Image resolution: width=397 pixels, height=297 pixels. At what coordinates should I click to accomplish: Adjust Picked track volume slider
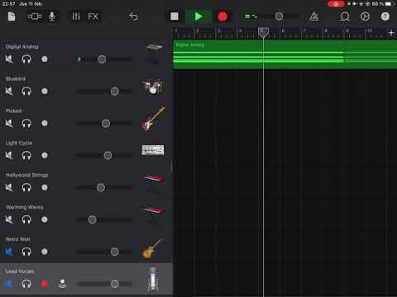tap(106, 123)
